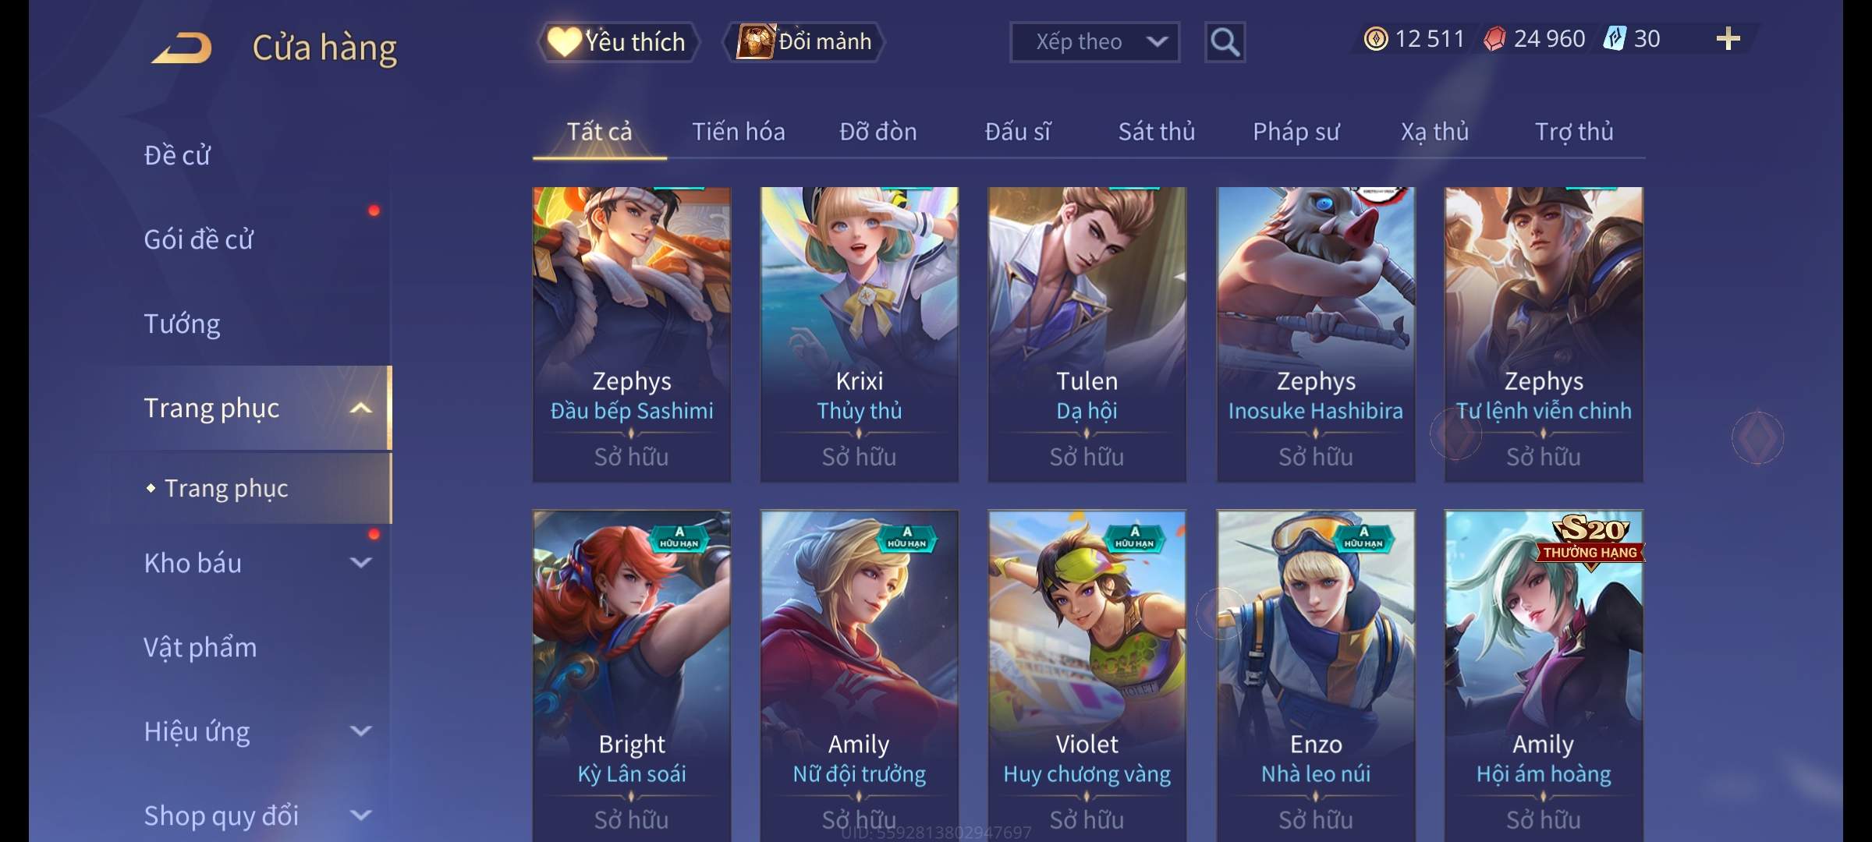Viewport: 1872px width, 842px height.
Task: Tap the blue voucher currency icon
Action: pyautogui.click(x=1614, y=39)
